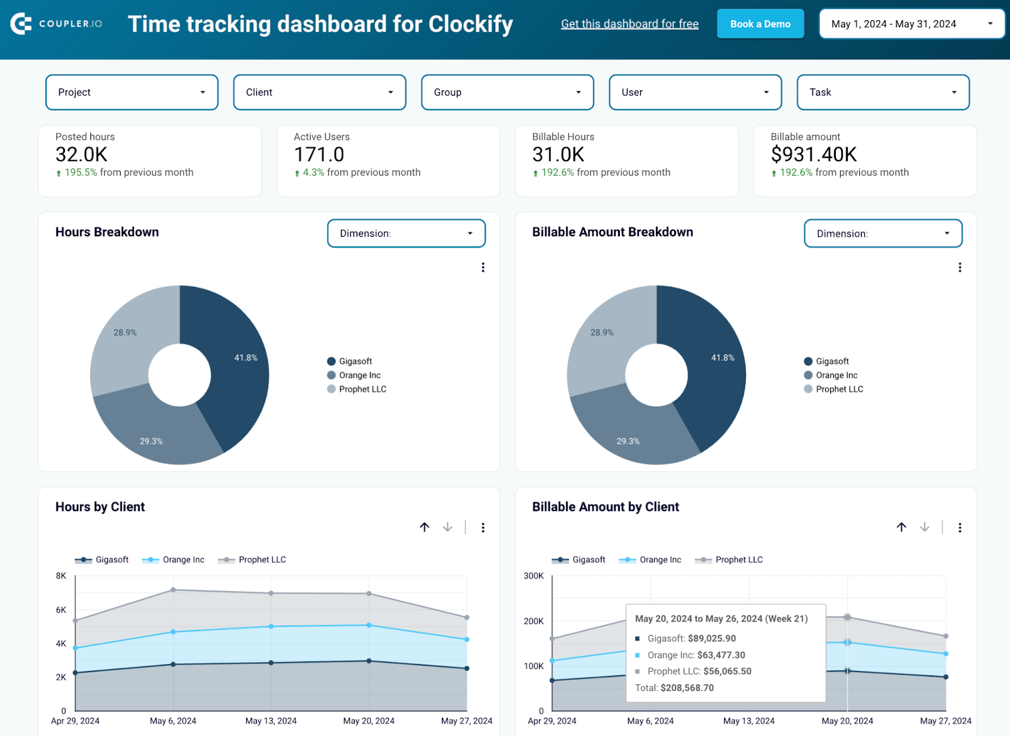Click 195.5% from previous month under Posted hours
Image resolution: width=1010 pixels, height=736 pixels.
click(x=124, y=172)
